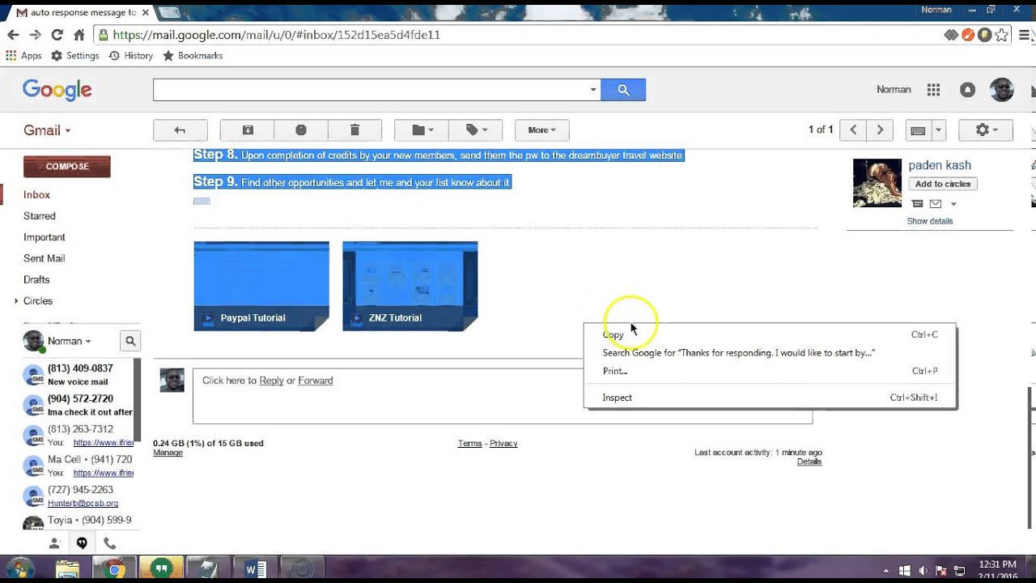Go to the newer conversation arrow
The width and height of the screenshot is (1036, 583).
(853, 130)
